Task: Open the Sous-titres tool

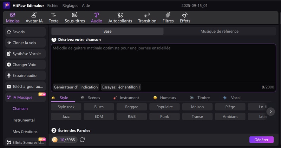Action: pos(74,15)
